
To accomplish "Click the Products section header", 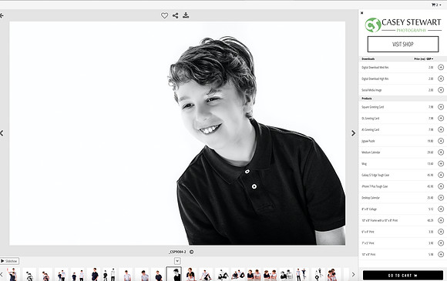I will pyautogui.click(x=367, y=99).
